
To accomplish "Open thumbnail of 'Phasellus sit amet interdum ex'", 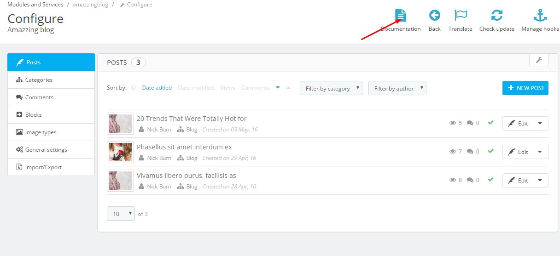I will (120, 152).
